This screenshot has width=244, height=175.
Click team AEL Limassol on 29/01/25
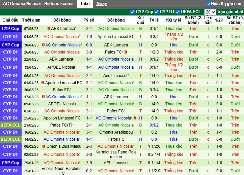pos(116,163)
